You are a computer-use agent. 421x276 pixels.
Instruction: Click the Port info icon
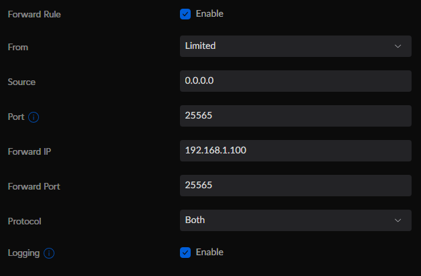[34, 117]
